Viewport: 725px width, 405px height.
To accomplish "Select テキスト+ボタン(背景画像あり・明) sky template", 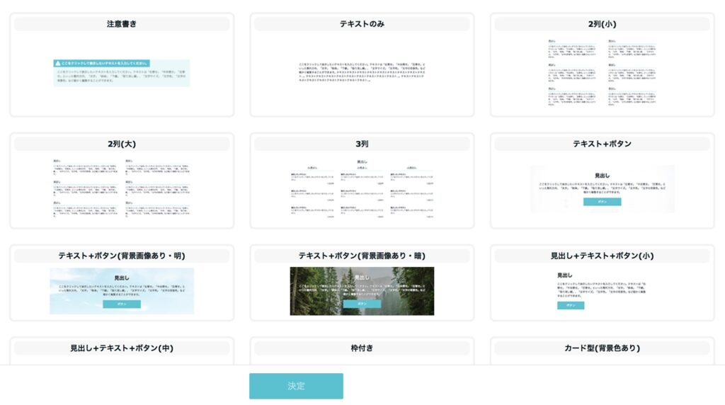I will coord(122,283).
